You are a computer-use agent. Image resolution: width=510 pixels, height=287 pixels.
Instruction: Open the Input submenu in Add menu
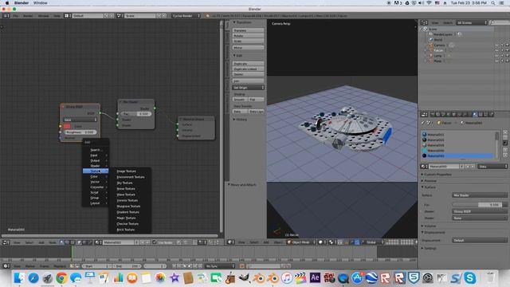click(96, 155)
